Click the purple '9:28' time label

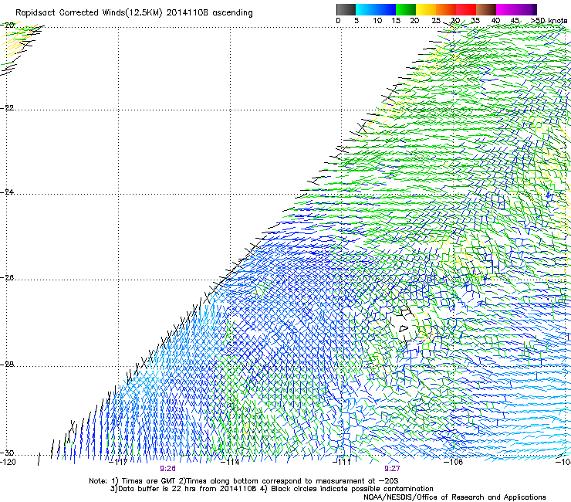click(168, 469)
